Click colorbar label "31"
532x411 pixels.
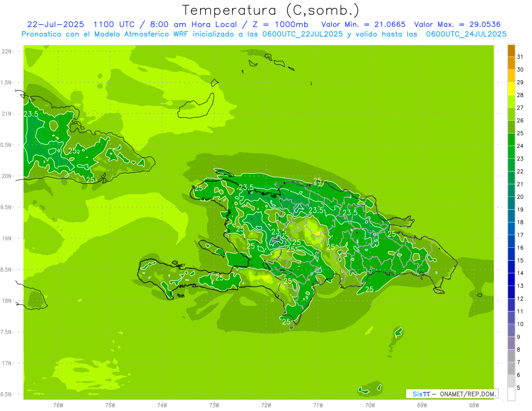coord(520,57)
